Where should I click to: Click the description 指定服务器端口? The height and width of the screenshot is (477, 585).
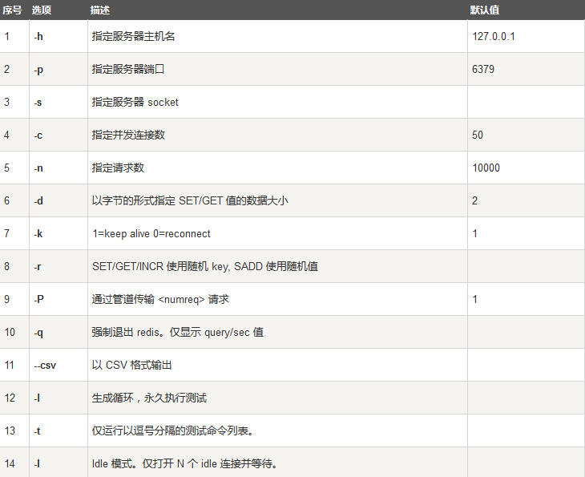point(128,69)
